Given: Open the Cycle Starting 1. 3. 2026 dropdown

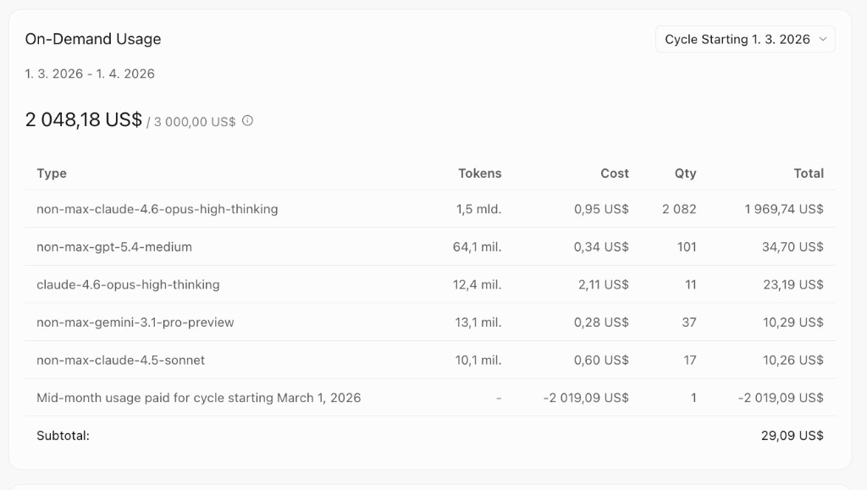Looking at the screenshot, I should 745,39.
